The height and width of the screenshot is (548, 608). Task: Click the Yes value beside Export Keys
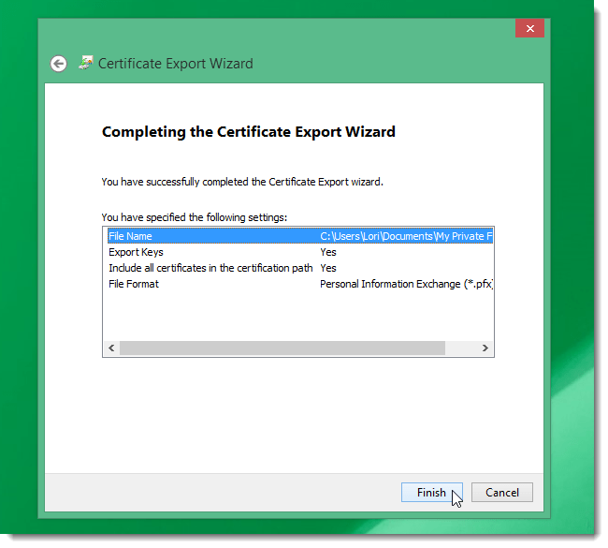pos(328,252)
